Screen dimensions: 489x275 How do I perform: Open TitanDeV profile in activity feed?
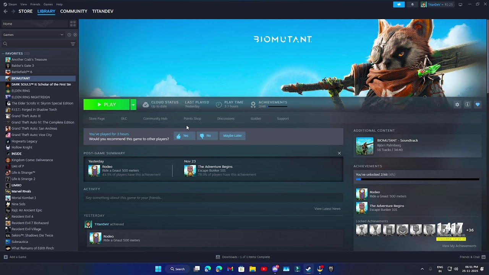pos(102,224)
